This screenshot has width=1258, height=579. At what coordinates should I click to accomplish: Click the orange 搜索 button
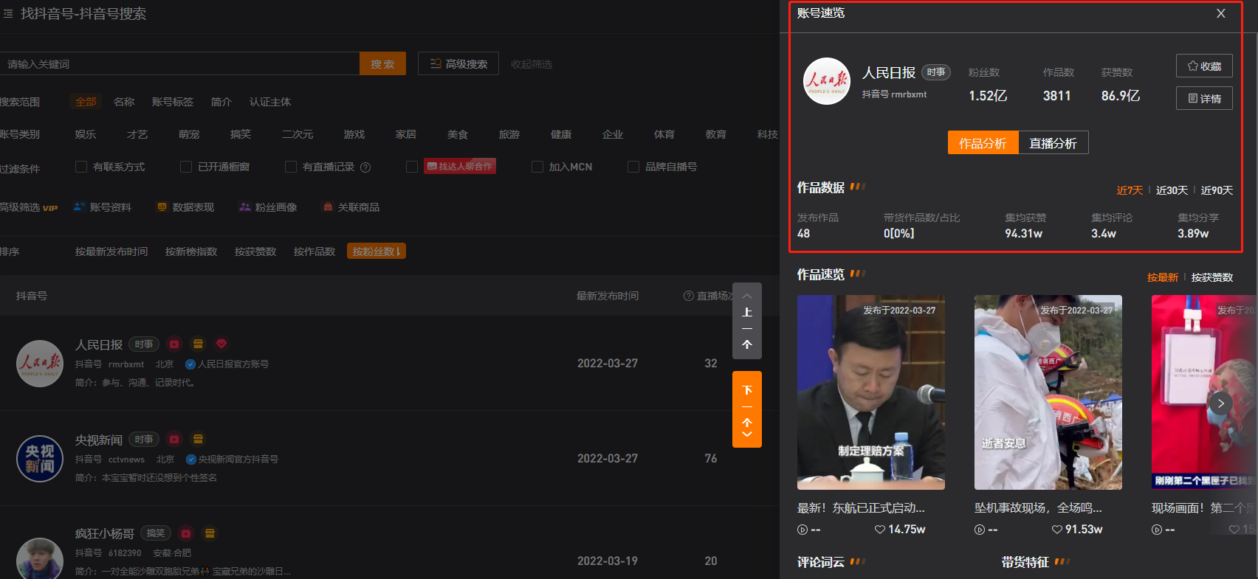pos(382,63)
